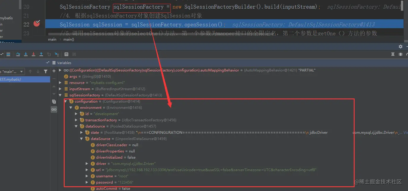The height and width of the screenshot is (191, 408).
Task: Toggle Show Watches glasses icon
Action: [x=54, y=109]
